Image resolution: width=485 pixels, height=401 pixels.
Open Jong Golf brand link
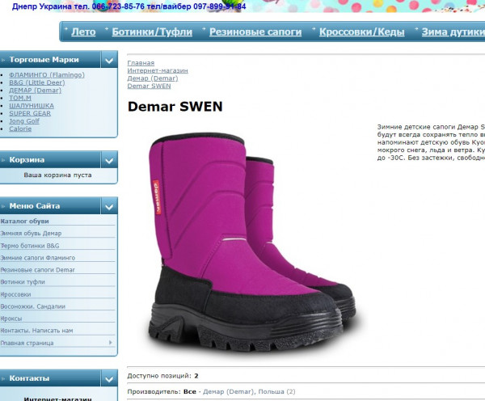(24, 121)
